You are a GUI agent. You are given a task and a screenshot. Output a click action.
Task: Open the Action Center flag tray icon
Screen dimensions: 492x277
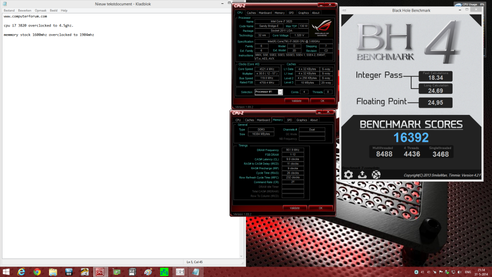pyautogui.click(x=441, y=272)
